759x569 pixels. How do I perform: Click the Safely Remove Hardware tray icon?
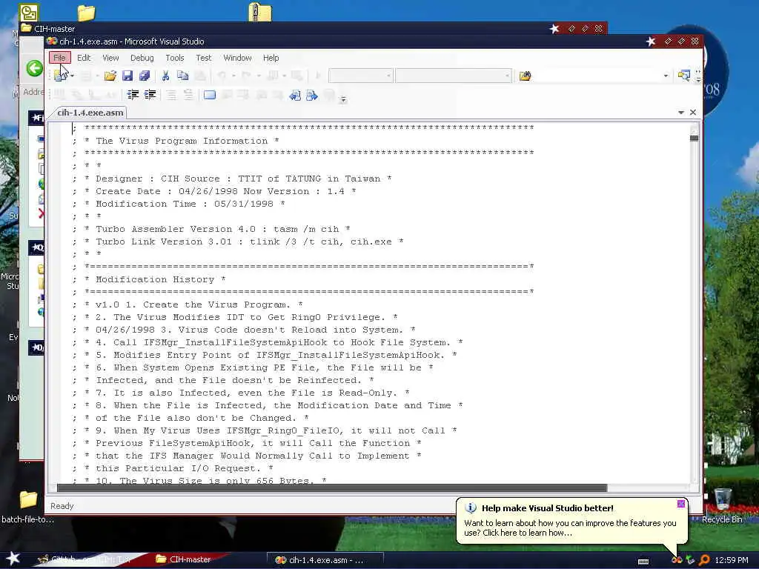pos(690,560)
